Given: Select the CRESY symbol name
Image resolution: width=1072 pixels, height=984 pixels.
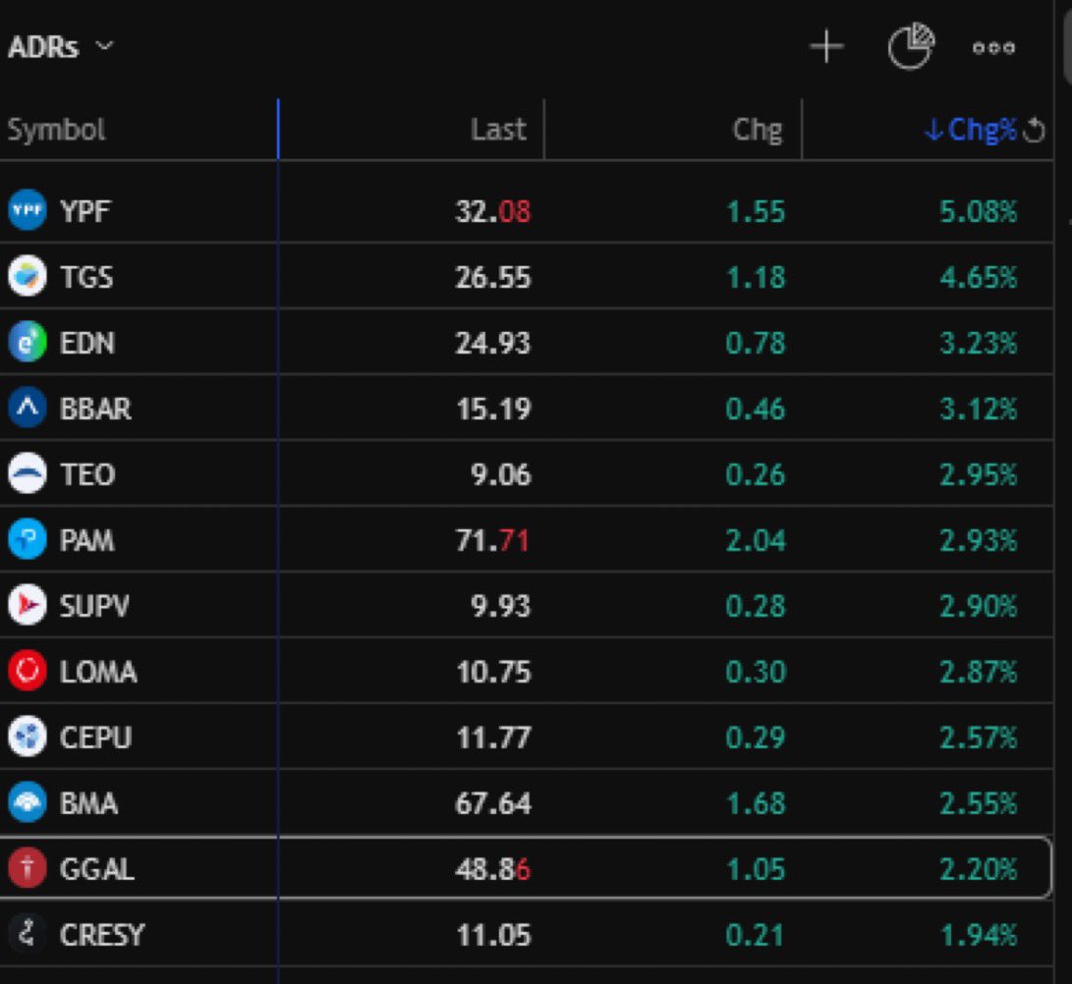Looking at the screenshot, I should (102, 935).
